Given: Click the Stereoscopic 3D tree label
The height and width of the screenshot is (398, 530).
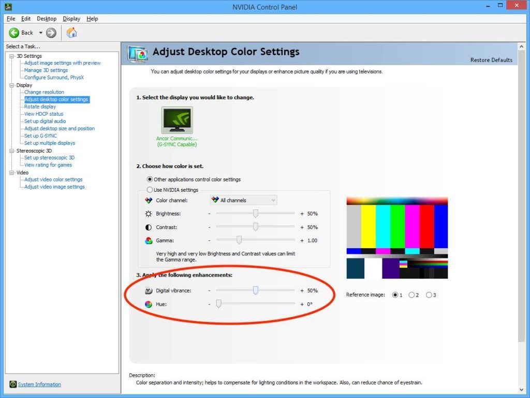Looking at the screenshot, I should (x=34, y=150).
